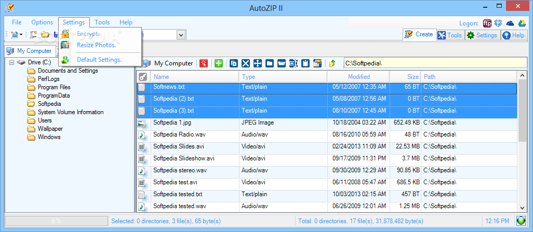
Task: Open the Options menu
Action: pyautogui.click(x=42, y=22)
